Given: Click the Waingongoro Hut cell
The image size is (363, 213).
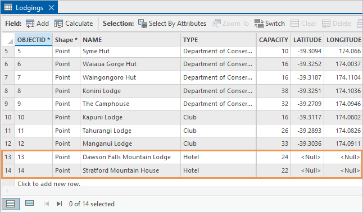Looking at the screenshot, I should (x=130, y=77).
